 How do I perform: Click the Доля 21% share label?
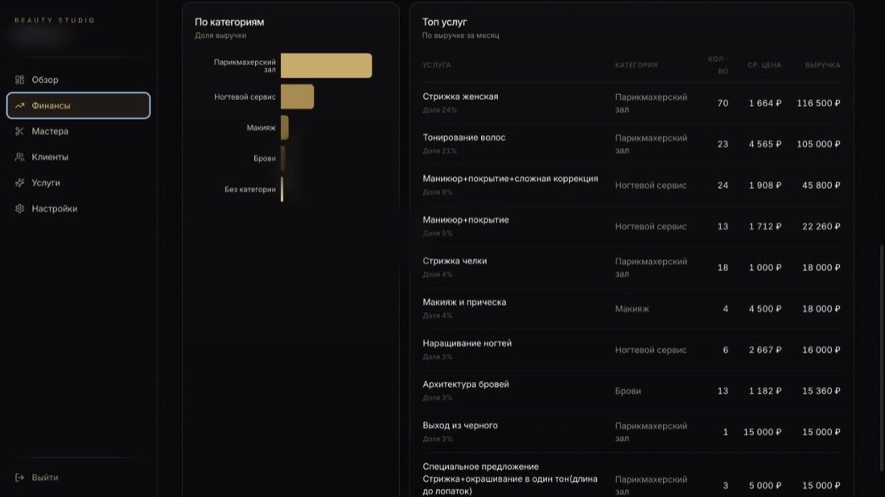click(439, 151)
